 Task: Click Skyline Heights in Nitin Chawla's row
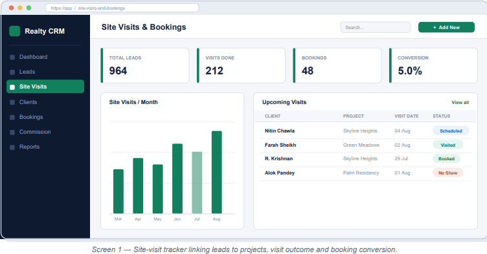click(360, 131)
